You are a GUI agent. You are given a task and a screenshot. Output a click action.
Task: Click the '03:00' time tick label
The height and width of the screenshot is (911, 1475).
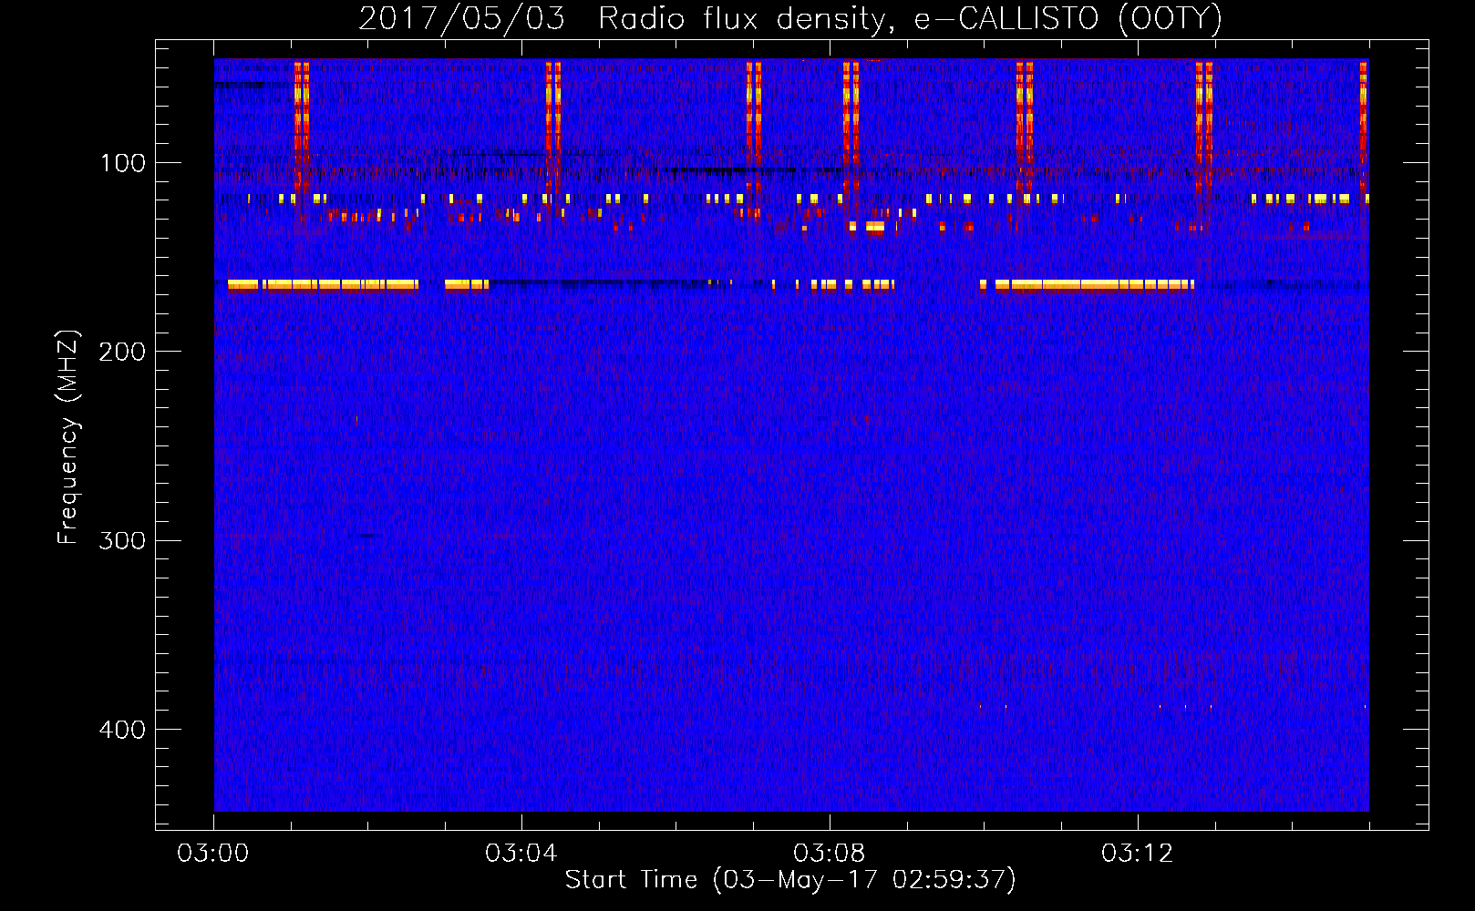coord(213,853)
